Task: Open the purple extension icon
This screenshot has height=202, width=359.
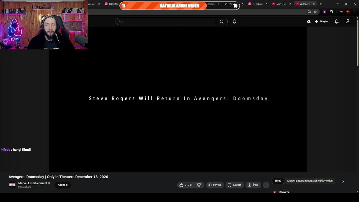Action: (x=325, y=12)
